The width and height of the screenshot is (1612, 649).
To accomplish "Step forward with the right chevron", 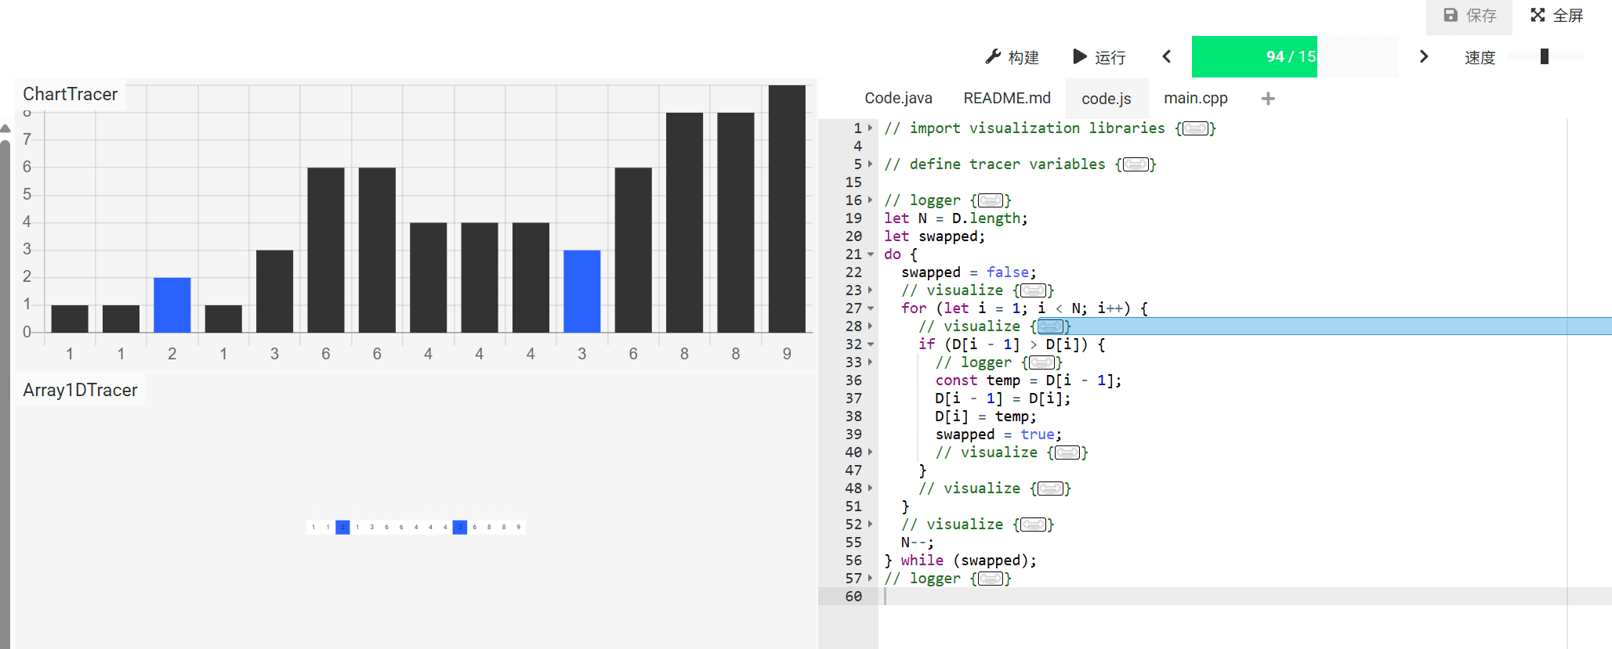I will pos(1423,56).
